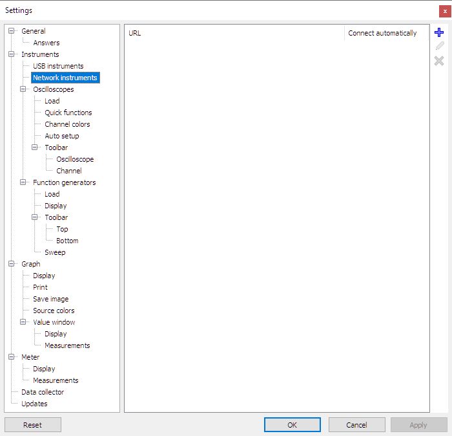Collapse the Oscilloscopes tree node
The height and width of the screenshot is (436, 452).
click(x=23, y=89)
